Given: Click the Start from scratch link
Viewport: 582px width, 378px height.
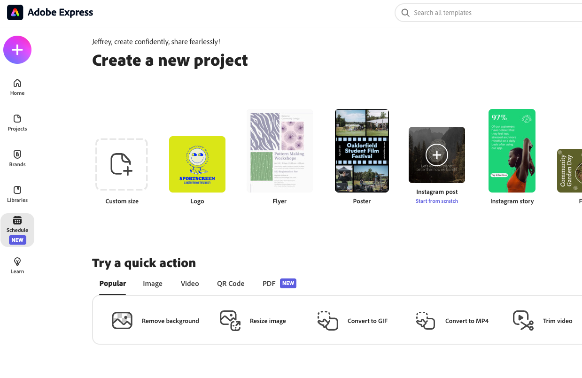Looking at the screenshot, I should click(437, 201).
